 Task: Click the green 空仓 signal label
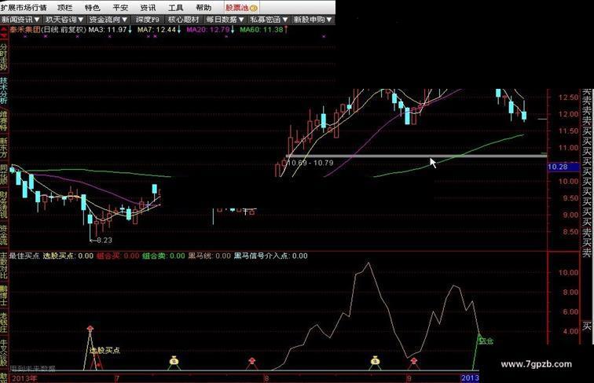[486, 341]
